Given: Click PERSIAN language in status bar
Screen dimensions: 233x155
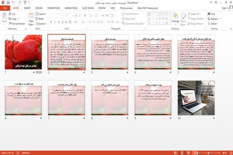Looking at the screenshot, I should coord(26,153).
